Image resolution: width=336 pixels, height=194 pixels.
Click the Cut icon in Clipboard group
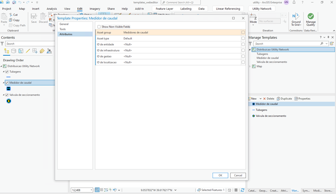11,15
